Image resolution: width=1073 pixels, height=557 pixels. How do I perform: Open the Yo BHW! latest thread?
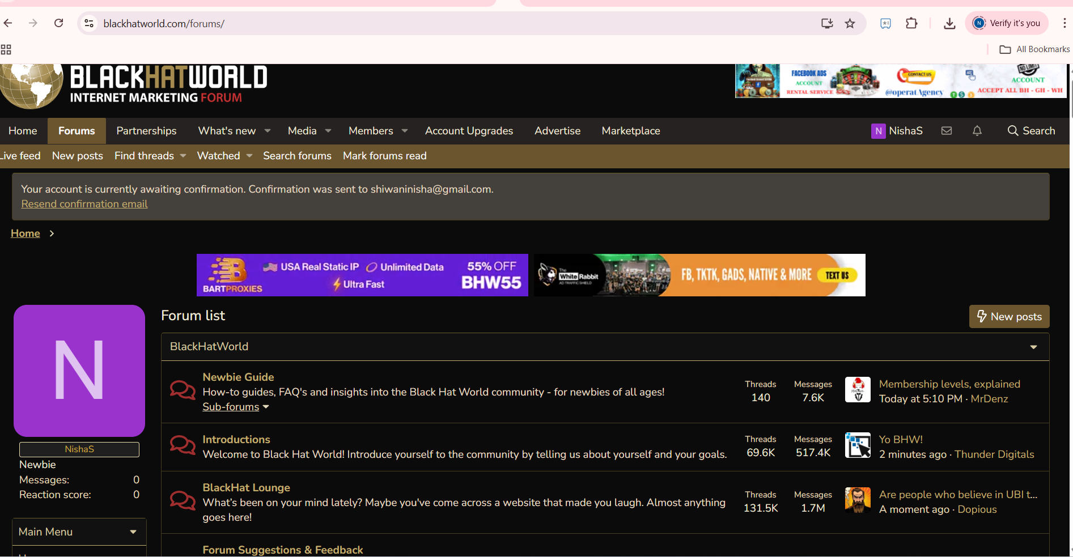click(901, 440)
